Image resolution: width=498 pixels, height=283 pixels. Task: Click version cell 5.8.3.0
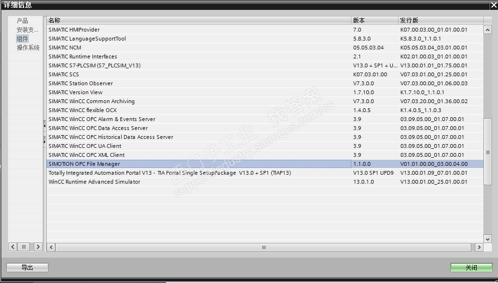coord(362,39)
